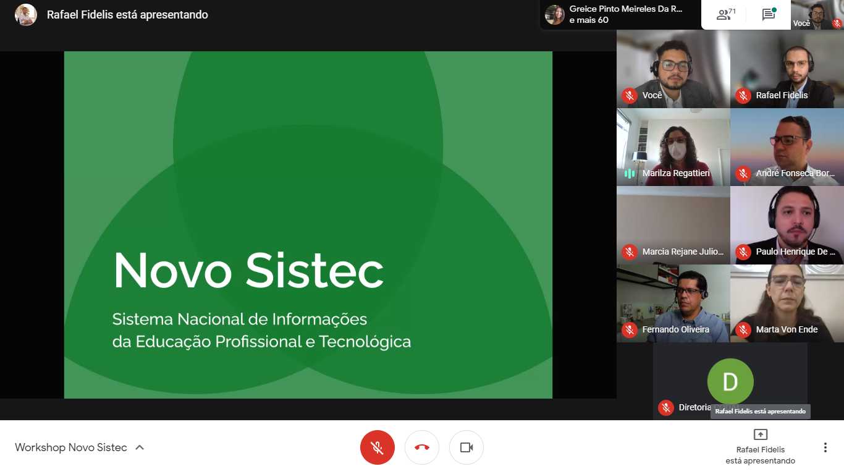The width and height of the screenshot is (844, 474).
Task: Click Greice Pinto Meireles avatar in top bar
Action: point(555,15)
